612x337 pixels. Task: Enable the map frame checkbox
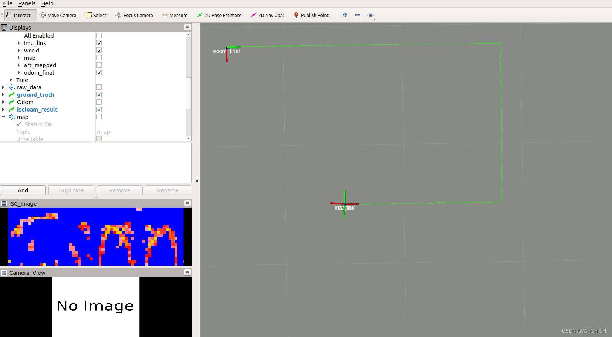(x=99, y=58)
